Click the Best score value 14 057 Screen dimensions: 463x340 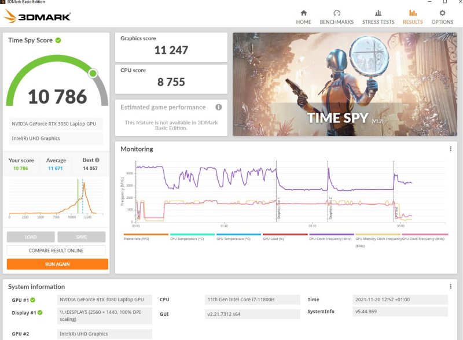(90, 168)
